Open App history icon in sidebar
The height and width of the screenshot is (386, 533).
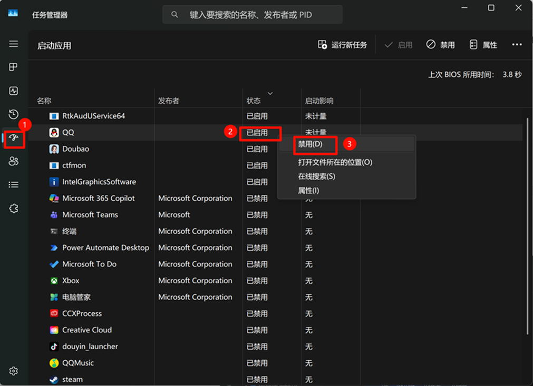[14, 114]
